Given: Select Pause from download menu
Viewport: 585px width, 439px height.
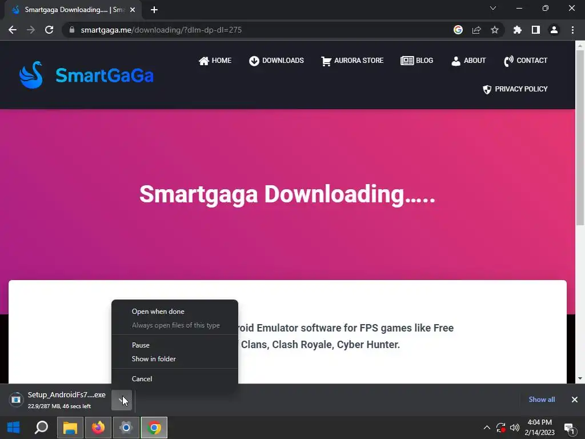Looking at the screenshot, I should [x=175, y=345].
